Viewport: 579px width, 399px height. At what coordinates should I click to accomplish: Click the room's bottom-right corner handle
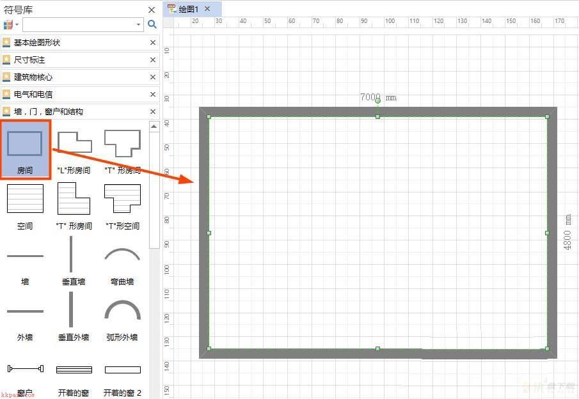tap(547, 348)
